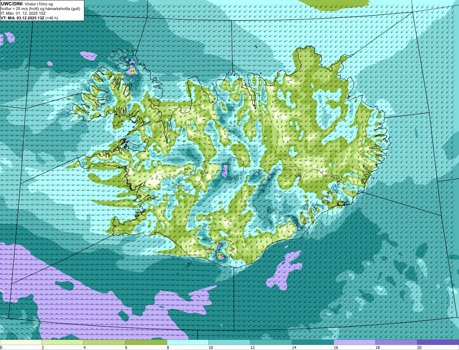459x350 pixels.
Task: Click the yellow gust label 26 in the Westfjords
Action: pyautogui.click(x=132, y=71)
